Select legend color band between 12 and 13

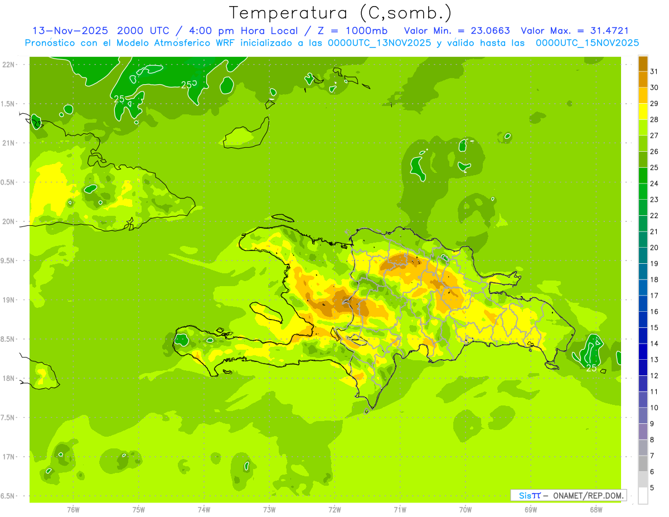643,367
